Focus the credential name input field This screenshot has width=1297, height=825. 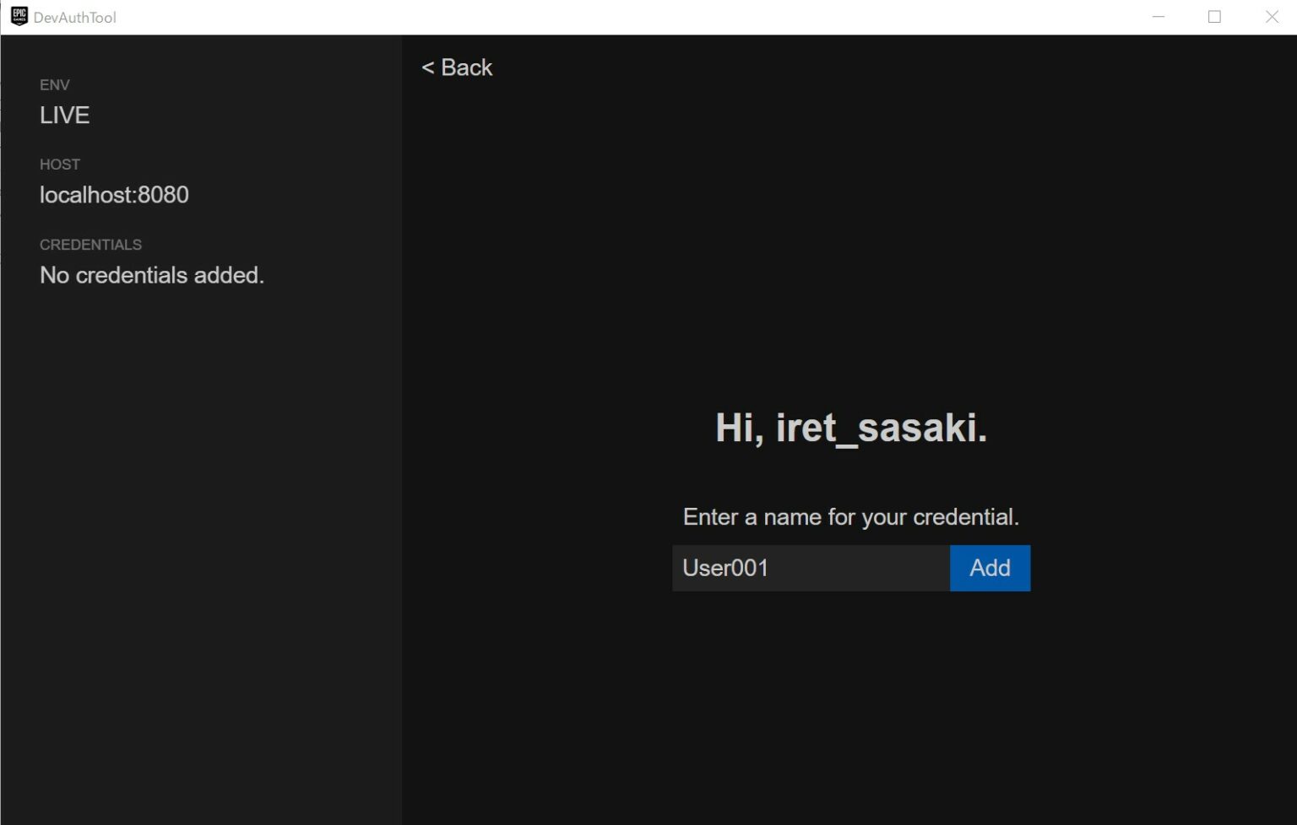[810, 568]
